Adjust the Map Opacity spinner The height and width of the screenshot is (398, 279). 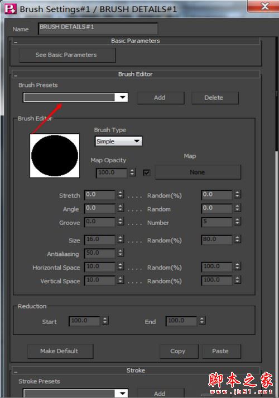(x=132, y=172)
